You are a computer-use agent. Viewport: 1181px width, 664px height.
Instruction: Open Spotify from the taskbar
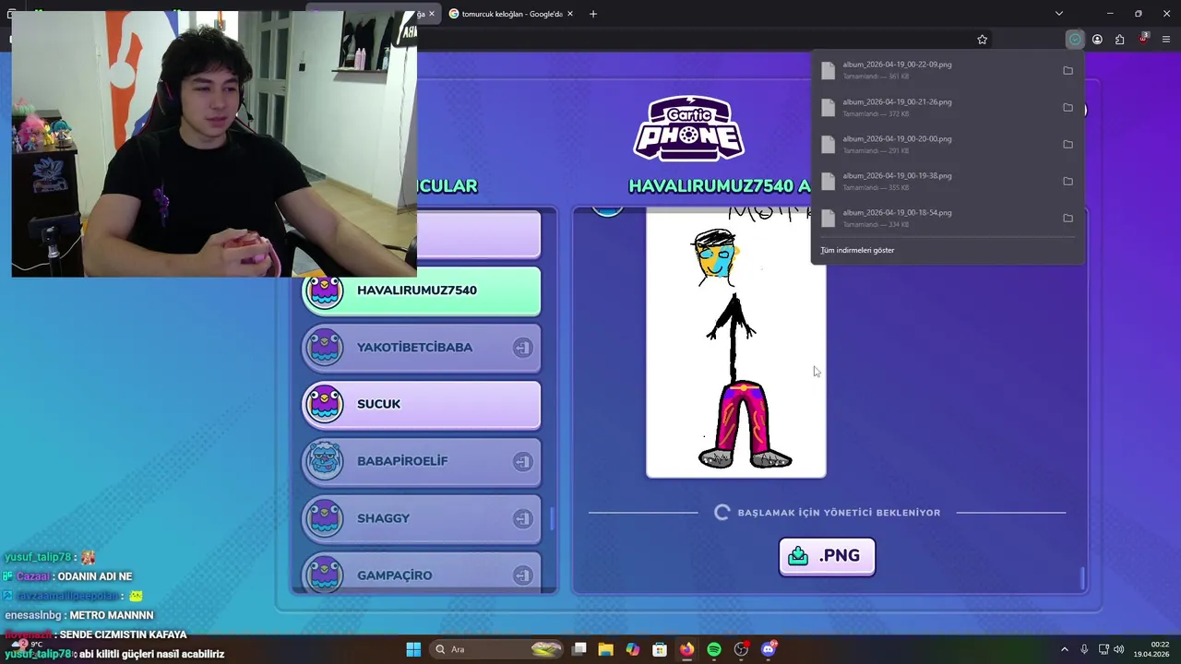(714, 649)
